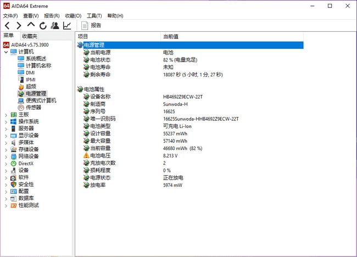Viewport: 357px width, 257px height.
Task: Open the 报告(R) menu
Action: pyautogui.click(x=52, y=16)
